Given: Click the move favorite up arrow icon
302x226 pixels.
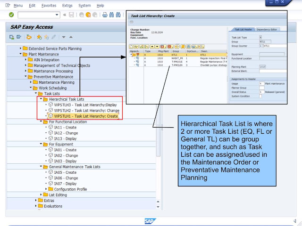Looking at the screenshot, I should [x=71, y=37].
